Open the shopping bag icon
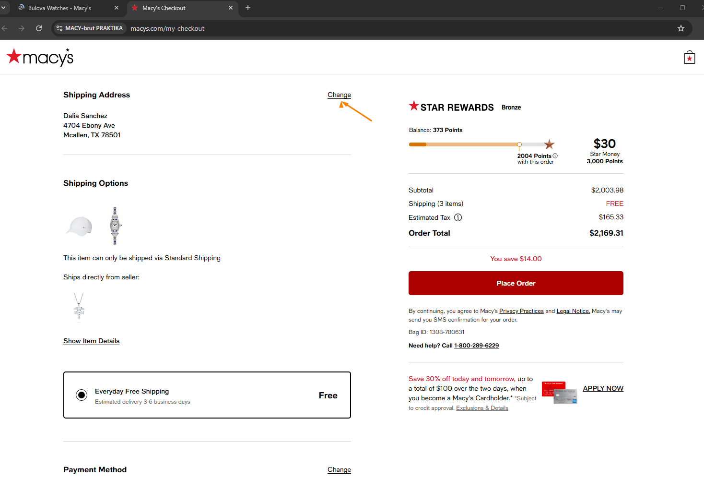 689,58
